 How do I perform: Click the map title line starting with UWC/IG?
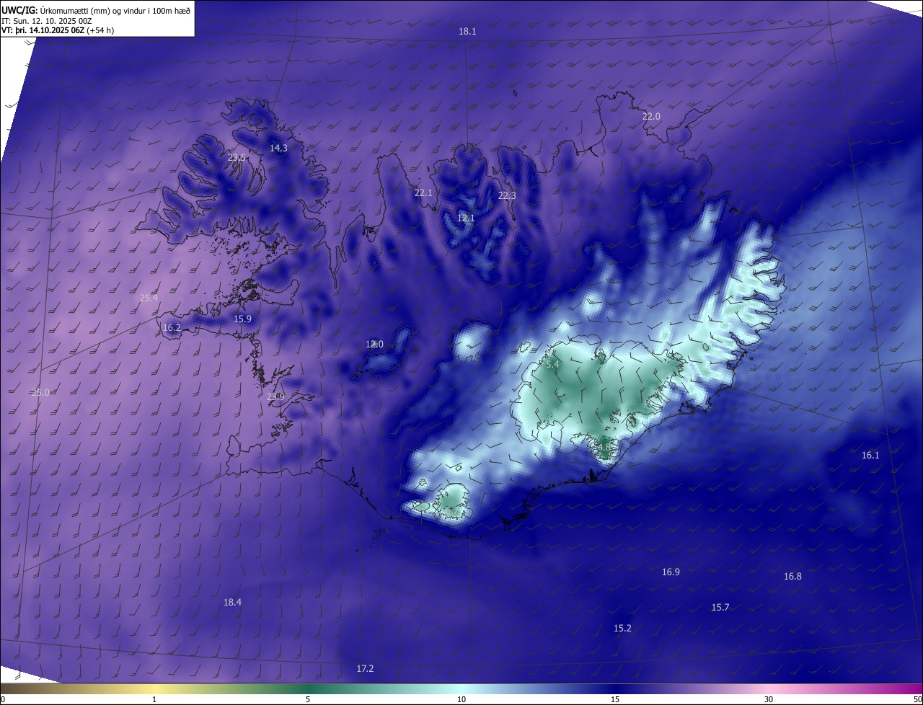96,9
